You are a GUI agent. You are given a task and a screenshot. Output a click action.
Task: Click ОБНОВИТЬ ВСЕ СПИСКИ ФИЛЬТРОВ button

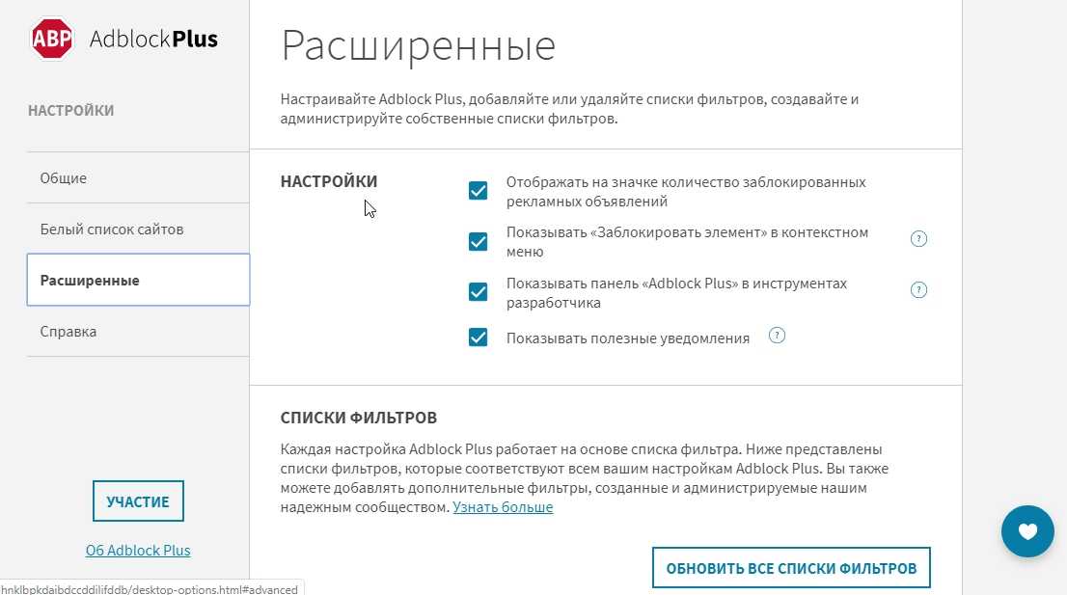pyautogui.click(x=791, y=568)
